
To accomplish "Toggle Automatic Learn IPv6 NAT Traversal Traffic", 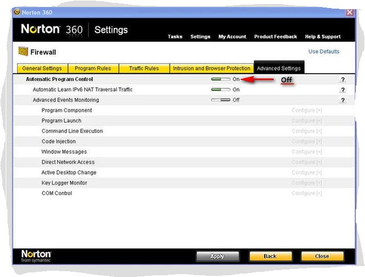I will pyautogui.click(x=220, y=90).
